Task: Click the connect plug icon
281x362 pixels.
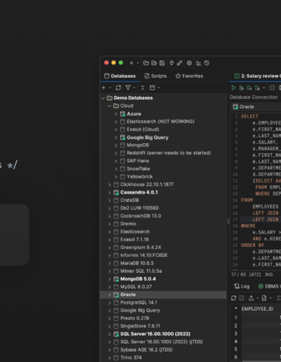Action: (x=171, y=63)
